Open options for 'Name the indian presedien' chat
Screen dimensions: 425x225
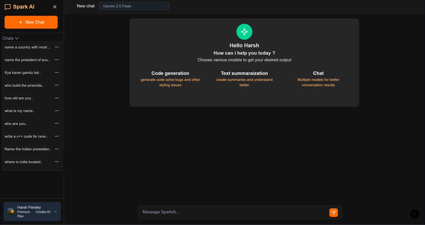coord(57,149)
